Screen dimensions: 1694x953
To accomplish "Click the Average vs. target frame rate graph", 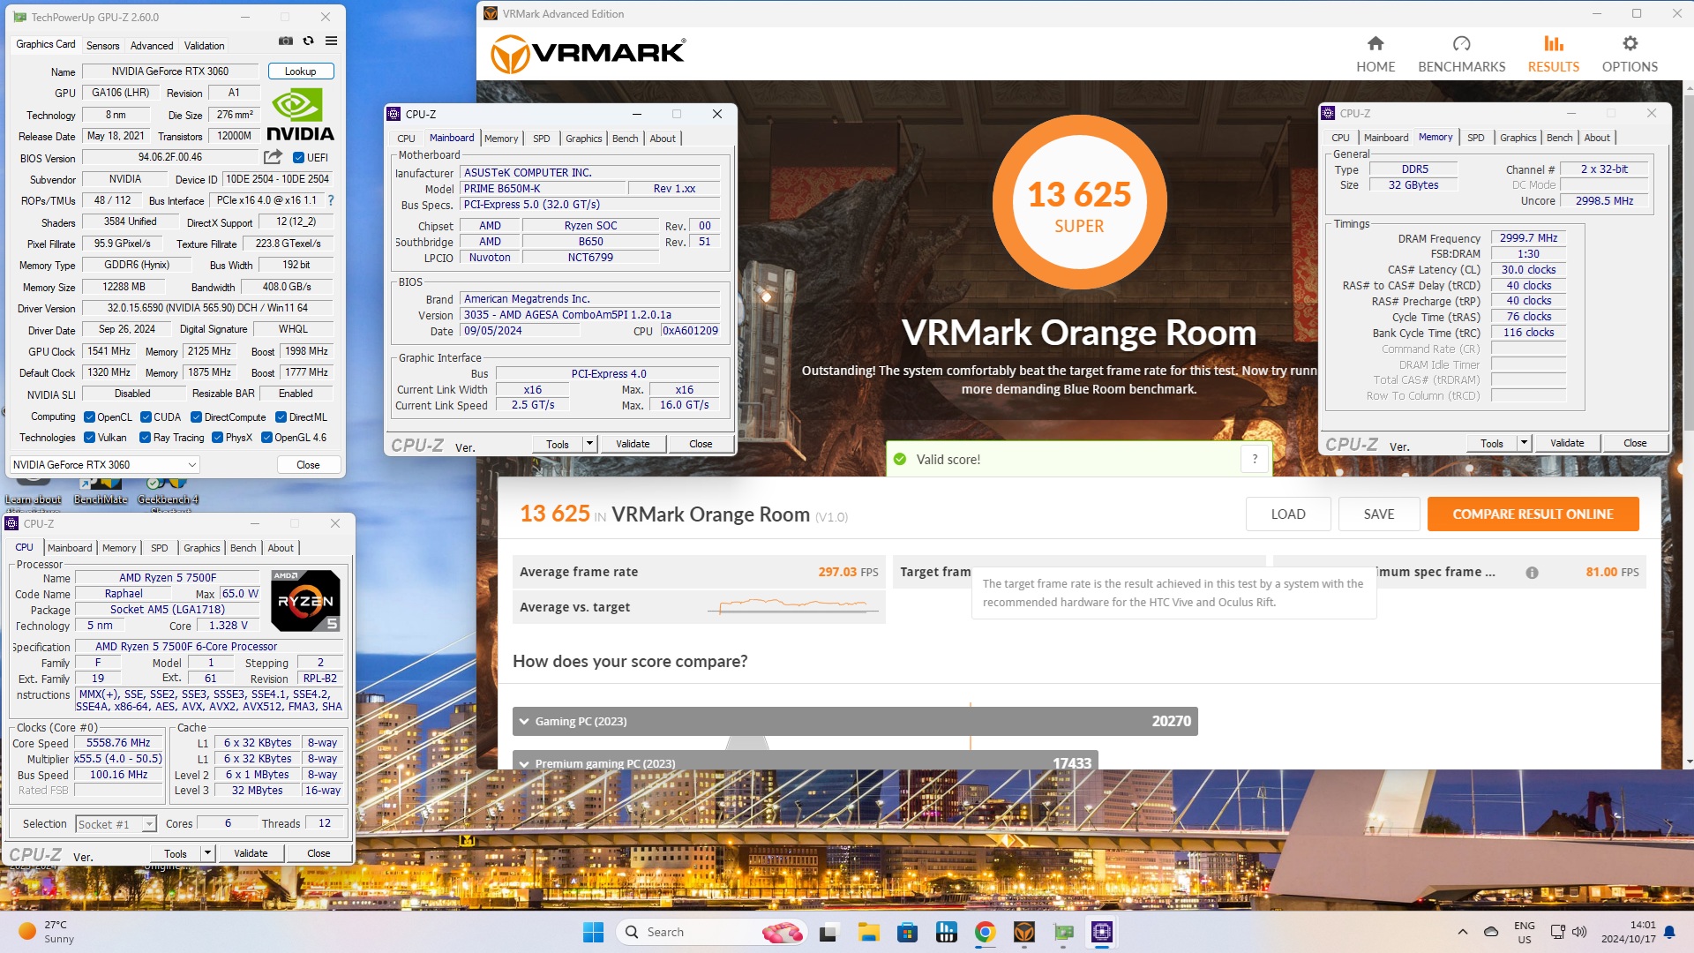I will coord(792,606).
